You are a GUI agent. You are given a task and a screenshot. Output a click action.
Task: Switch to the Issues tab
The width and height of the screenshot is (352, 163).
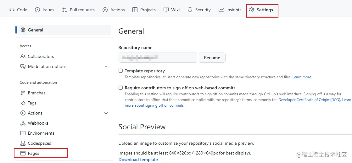[x=45, y=10]
